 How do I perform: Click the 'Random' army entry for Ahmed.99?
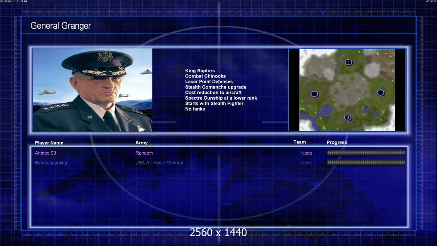pos(144,153)
